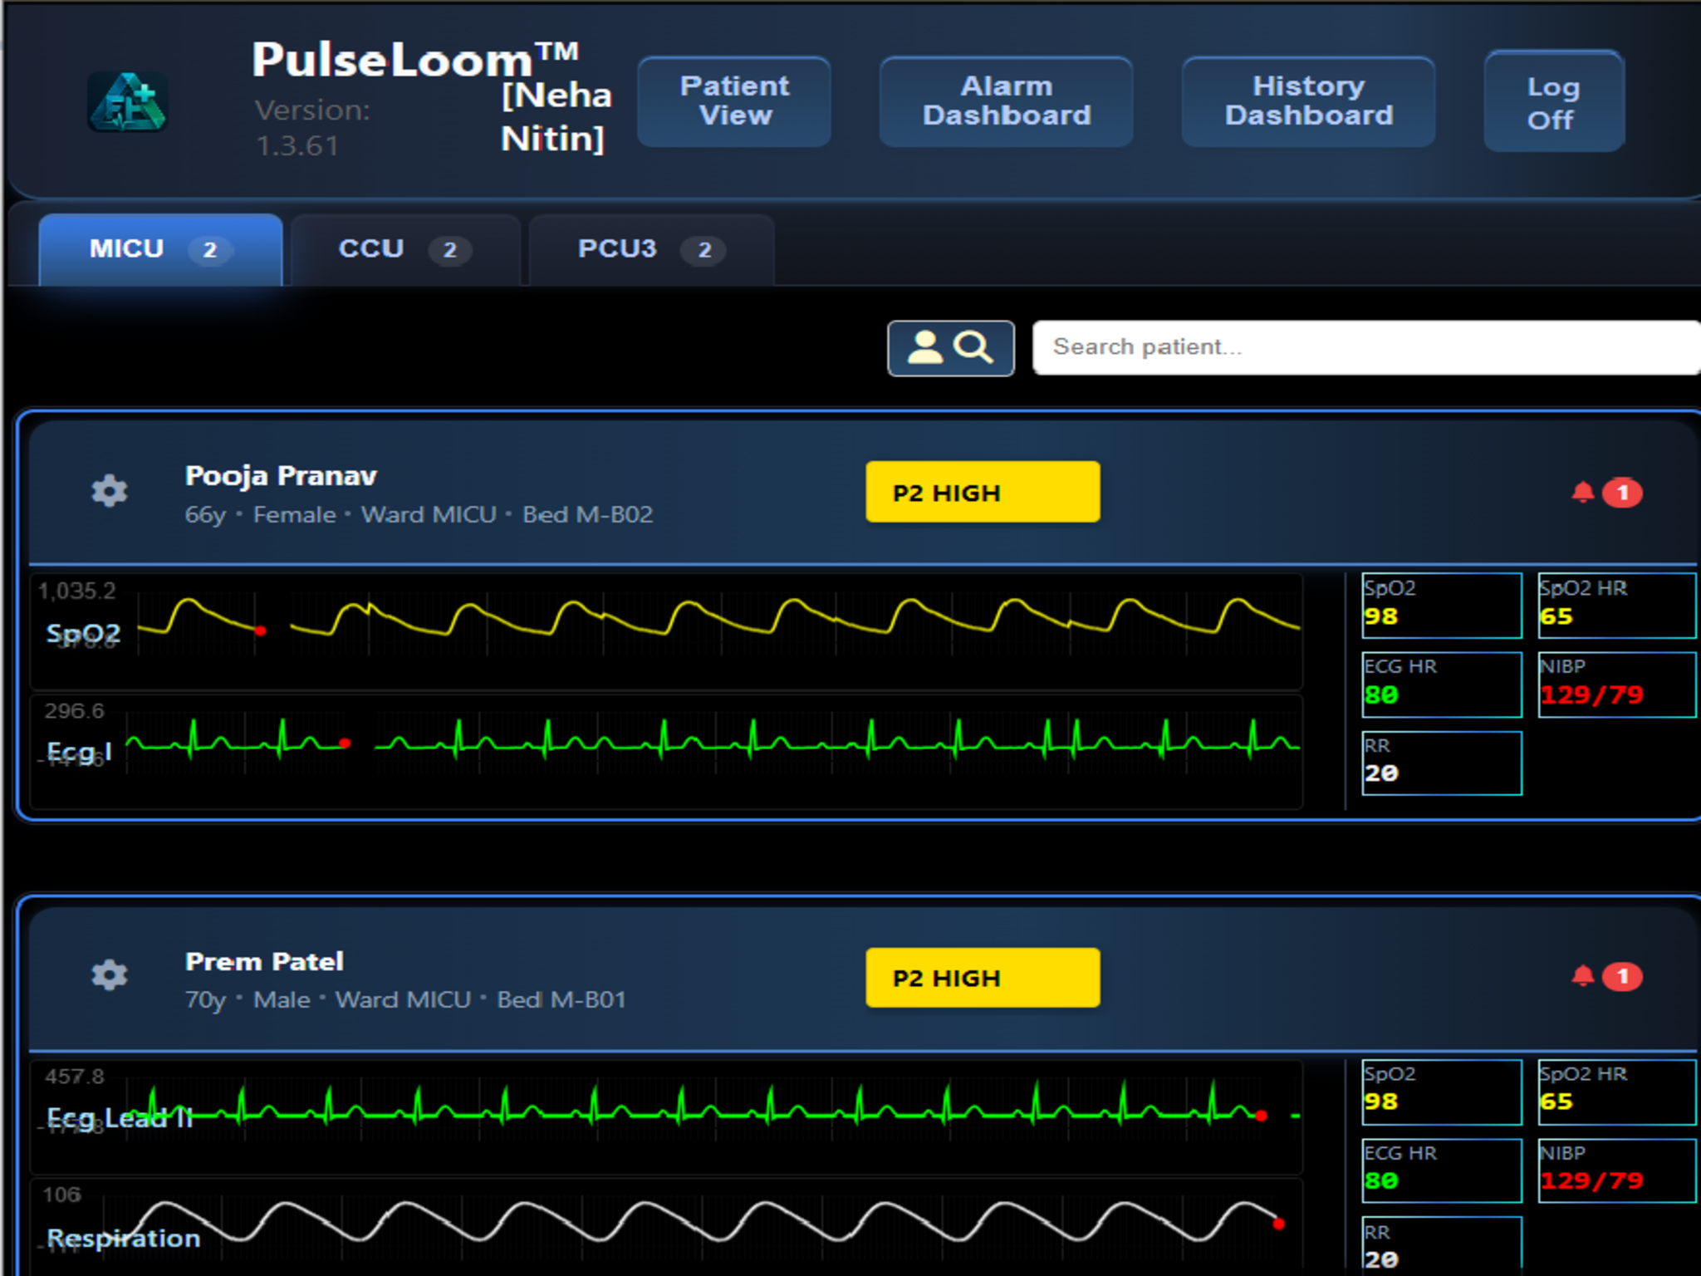
Task: Select the SpO2 value tile for Pooja Pranav
Action: tap(1441, 605)
